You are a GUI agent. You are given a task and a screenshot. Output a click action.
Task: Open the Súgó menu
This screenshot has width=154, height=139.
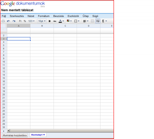[x=95, y=16]
